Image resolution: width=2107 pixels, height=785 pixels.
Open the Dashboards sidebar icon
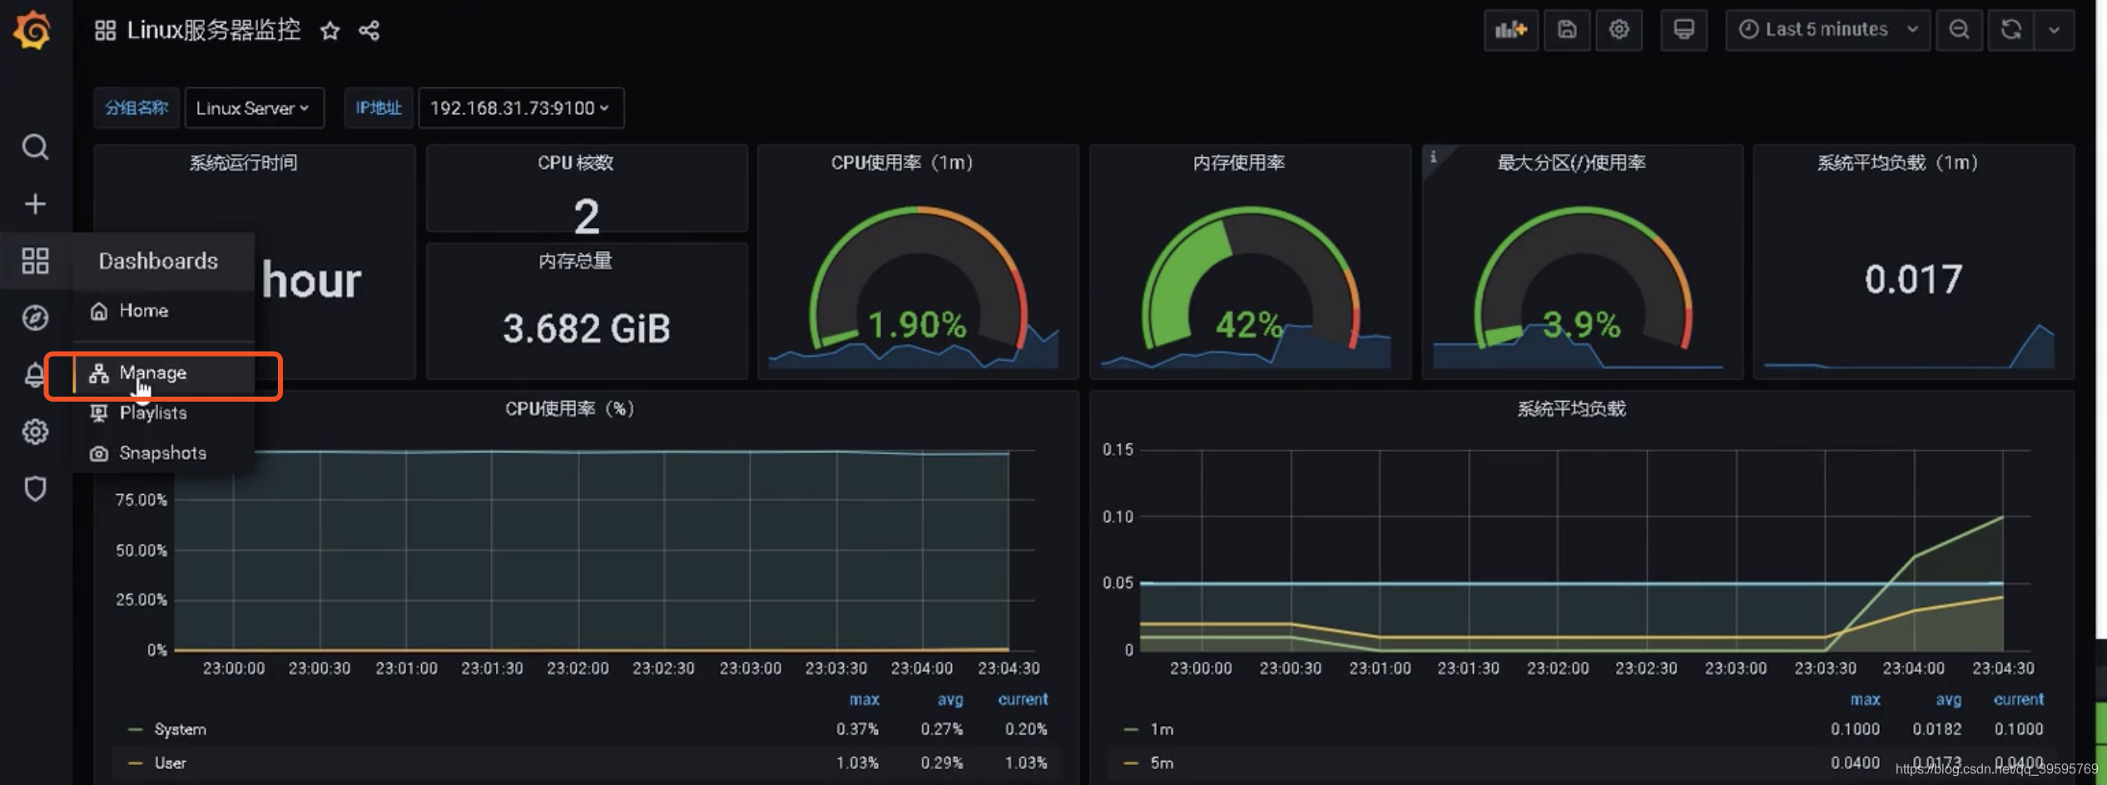pyautogui.click(x=35, y=261)
